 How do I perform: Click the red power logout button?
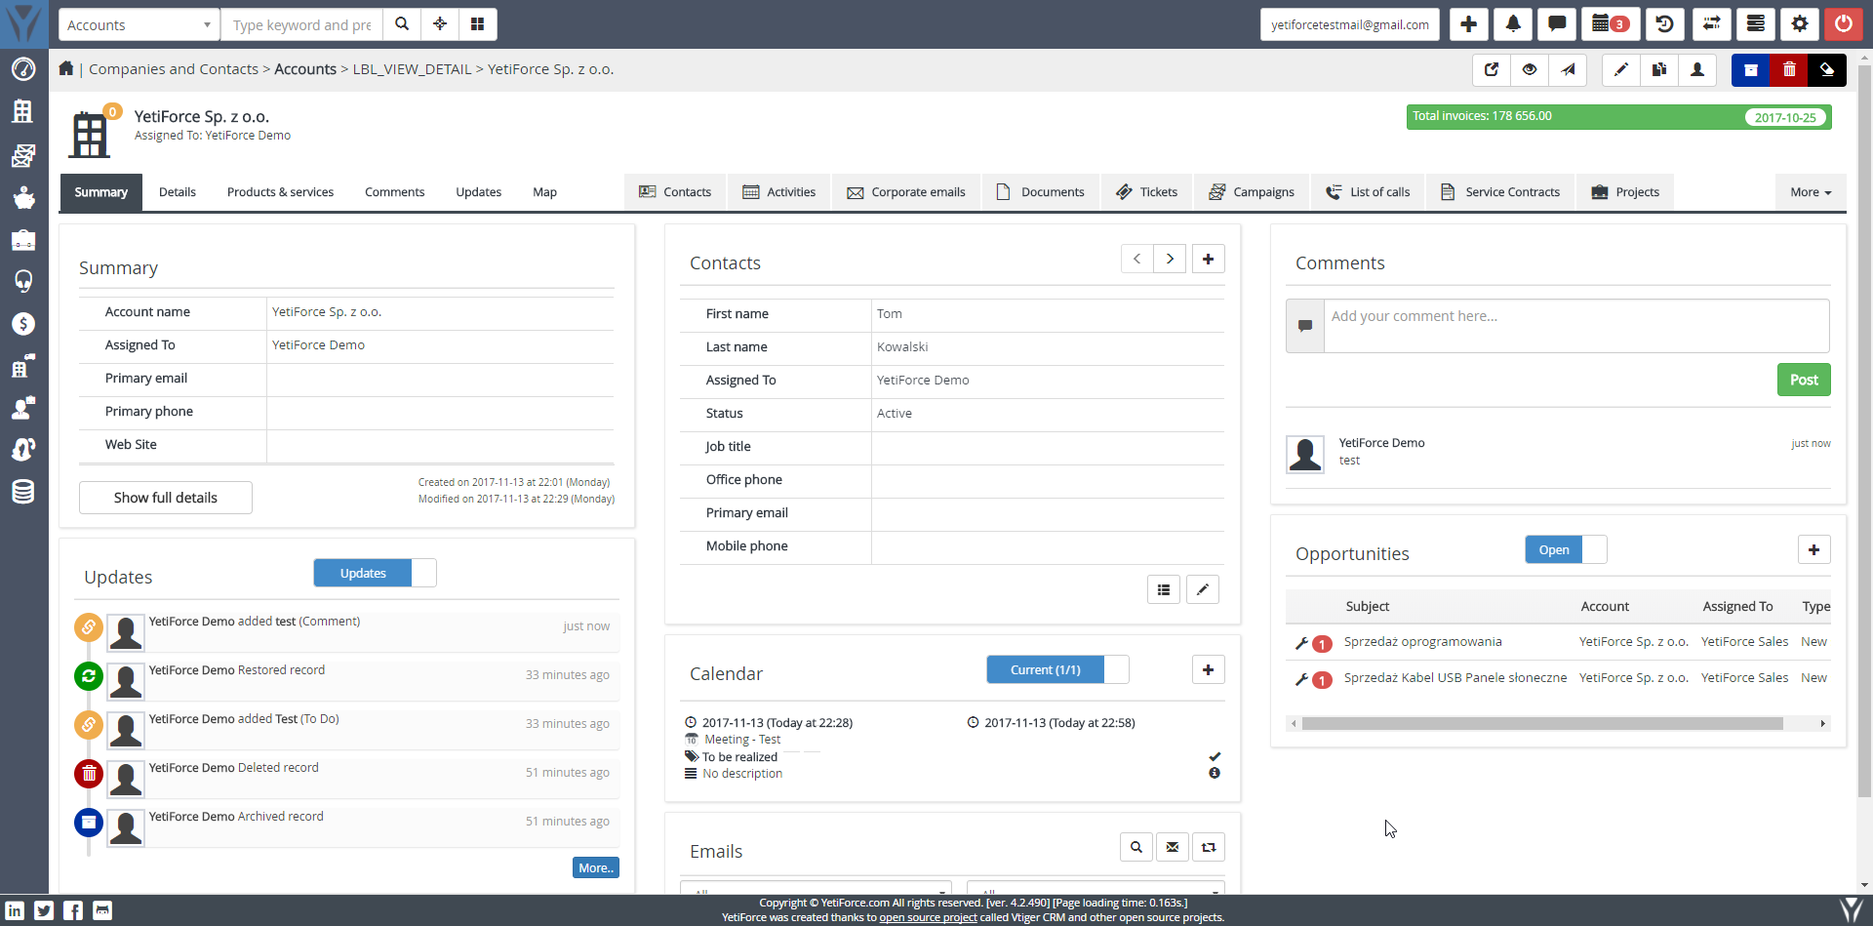click(1844, 24)
